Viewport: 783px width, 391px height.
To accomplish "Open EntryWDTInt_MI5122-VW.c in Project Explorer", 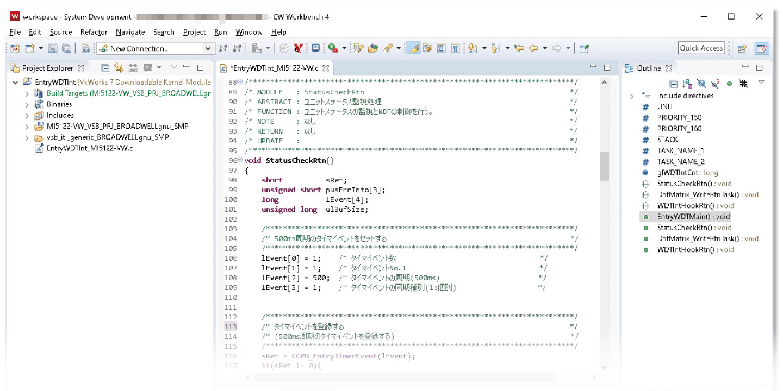I will (90, 148).
